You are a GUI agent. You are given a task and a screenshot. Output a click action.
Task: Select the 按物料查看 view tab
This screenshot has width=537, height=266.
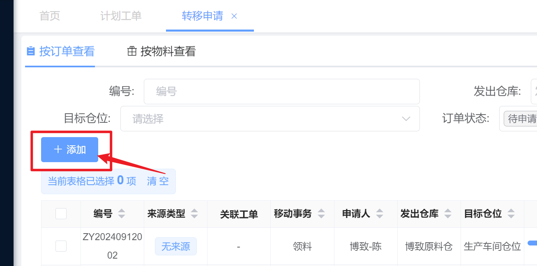(x=161, y=51)
